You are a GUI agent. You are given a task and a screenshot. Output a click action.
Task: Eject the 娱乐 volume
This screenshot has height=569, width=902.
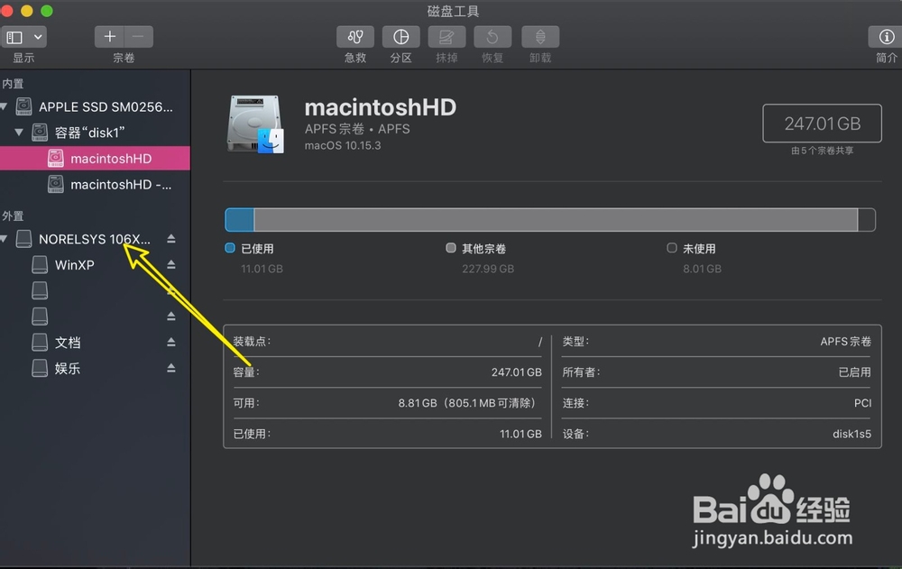pos(170,368)
